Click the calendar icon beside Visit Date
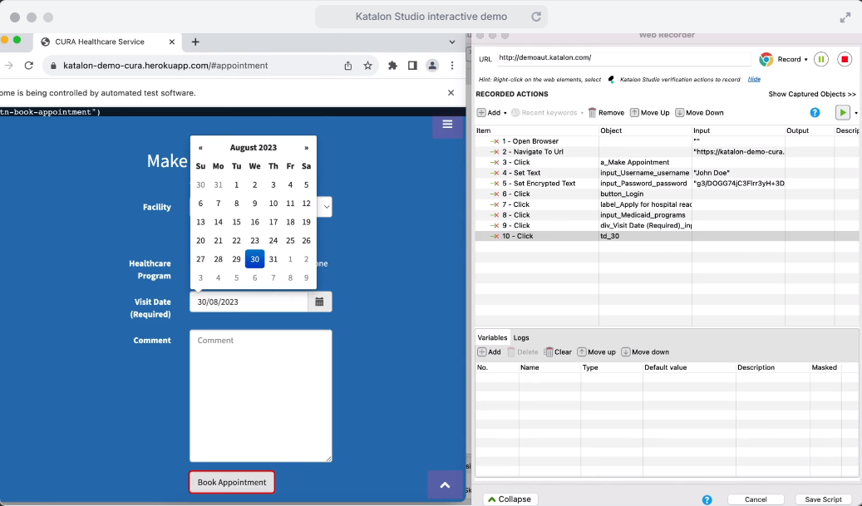Viewport: 862px width, 506px height. point(320,302)
